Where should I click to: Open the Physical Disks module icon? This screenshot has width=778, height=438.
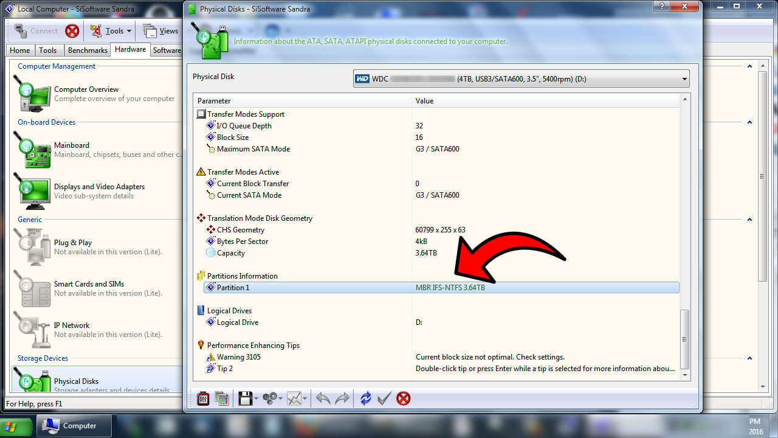[32, 381]
